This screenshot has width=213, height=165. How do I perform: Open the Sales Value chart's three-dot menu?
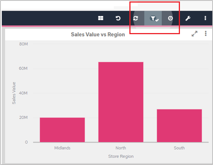pyautogui.click(x=206, y=33)
